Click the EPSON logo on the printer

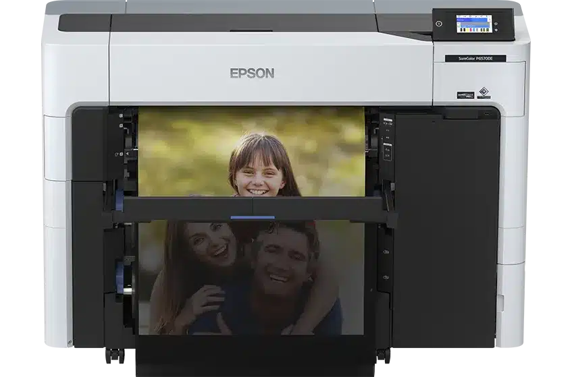tap(252, 74)
